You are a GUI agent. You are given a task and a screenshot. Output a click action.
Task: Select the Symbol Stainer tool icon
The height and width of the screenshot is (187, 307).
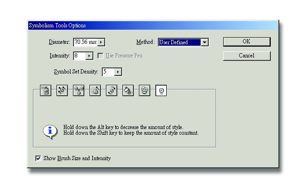(128, 90)
